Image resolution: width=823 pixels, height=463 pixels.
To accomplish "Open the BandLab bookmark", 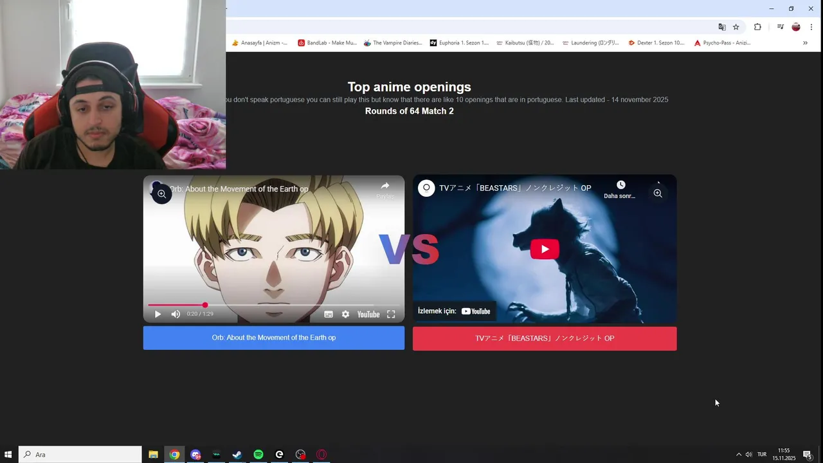I will click(327, 43).
